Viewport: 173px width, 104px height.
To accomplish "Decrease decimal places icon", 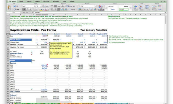I will (95, 9).
